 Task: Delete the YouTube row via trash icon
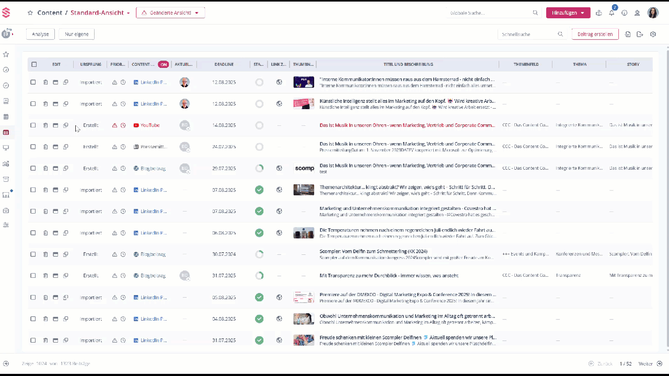click(45, 125)
